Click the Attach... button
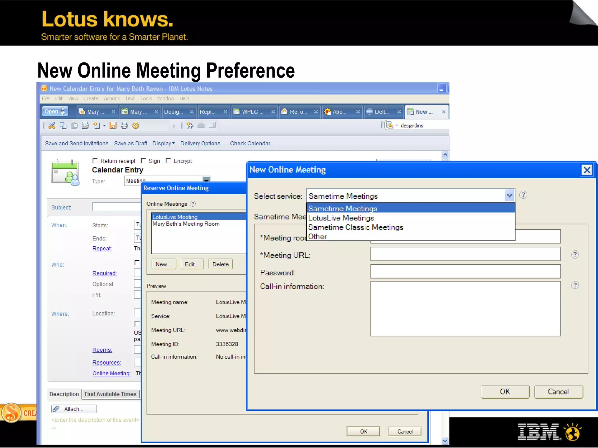 [74, 409]
